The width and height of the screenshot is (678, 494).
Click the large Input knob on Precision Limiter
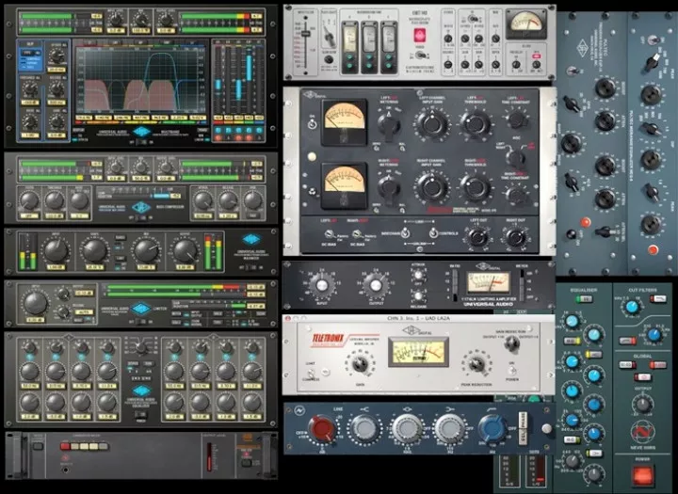tap(36, 303)
